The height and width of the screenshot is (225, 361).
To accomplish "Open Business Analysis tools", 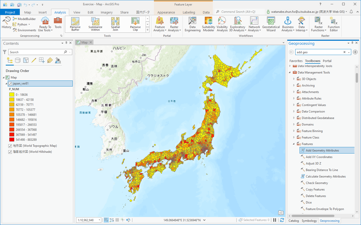I will coord(288,24).
